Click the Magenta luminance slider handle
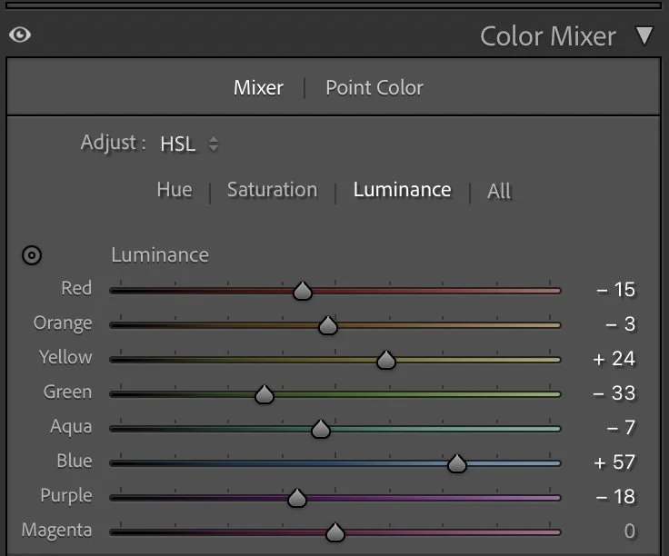669x556 pixels. 334,532
